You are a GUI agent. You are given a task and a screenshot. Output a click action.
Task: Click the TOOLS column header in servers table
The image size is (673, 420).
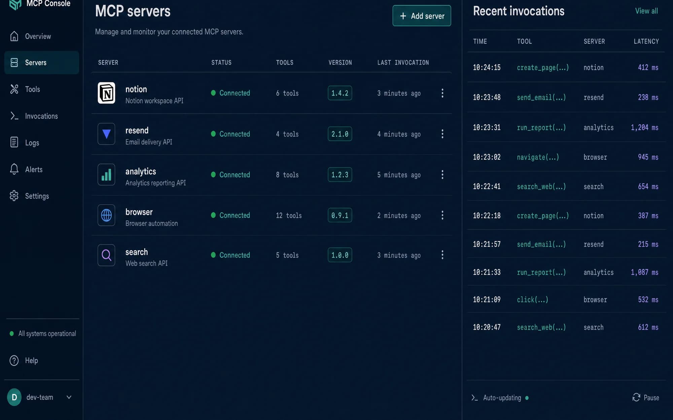(285, 62)
